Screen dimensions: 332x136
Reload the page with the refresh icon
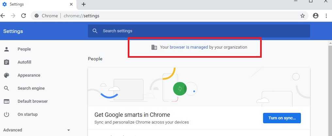tap(24, 16)
